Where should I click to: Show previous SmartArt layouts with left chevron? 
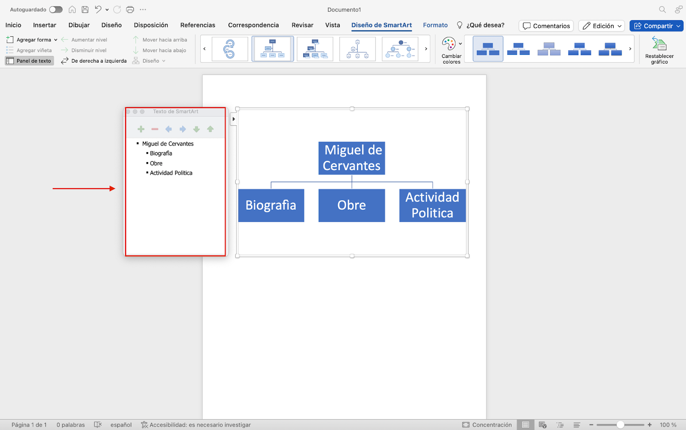(x=205, y=49)
